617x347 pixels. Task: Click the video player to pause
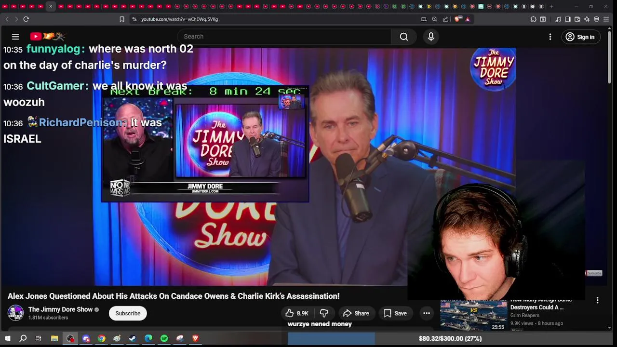point(304,166)
